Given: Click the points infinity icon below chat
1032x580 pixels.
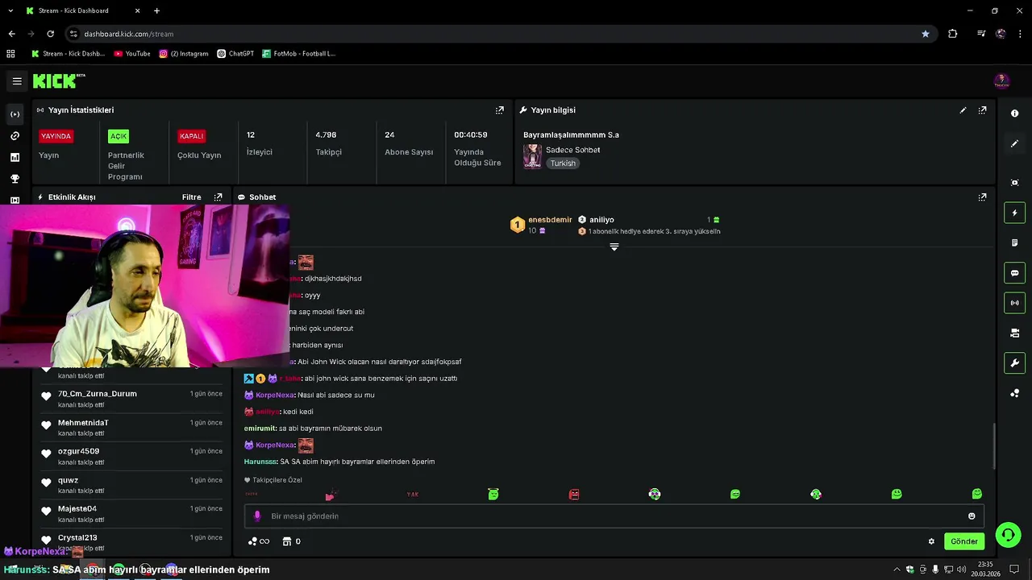Looking at the screenshot, I should pyautogui.click(x=259, y=541).
